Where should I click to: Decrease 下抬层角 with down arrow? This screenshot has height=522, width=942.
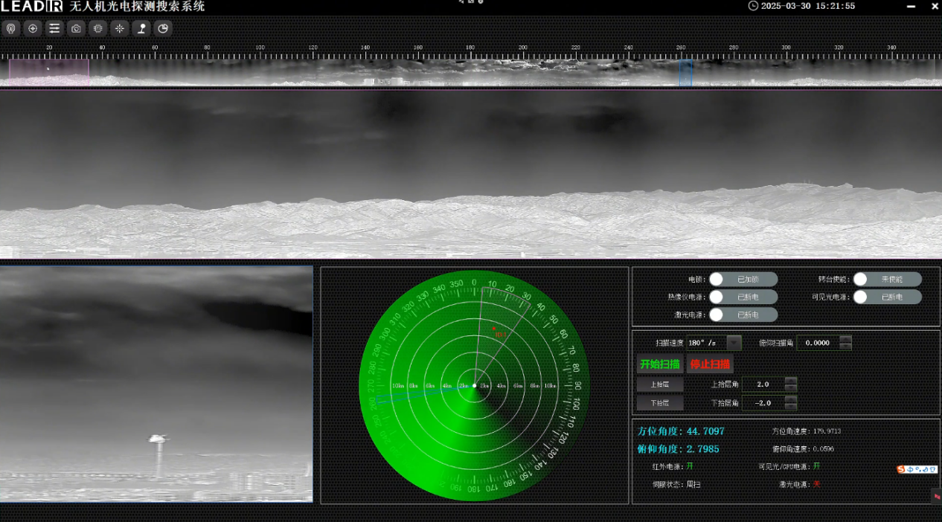tap(791, 406)
